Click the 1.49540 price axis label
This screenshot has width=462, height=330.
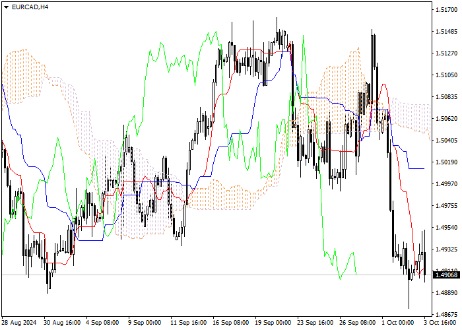(446, 228)
